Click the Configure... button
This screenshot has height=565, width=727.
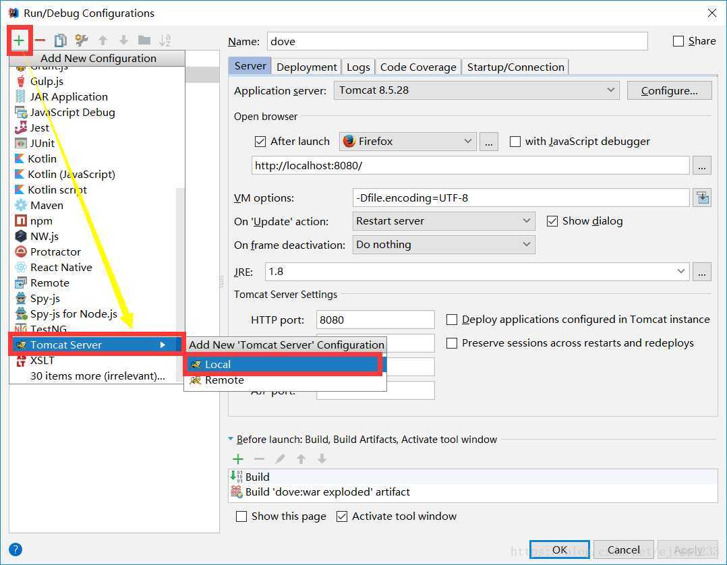[669, 91]
